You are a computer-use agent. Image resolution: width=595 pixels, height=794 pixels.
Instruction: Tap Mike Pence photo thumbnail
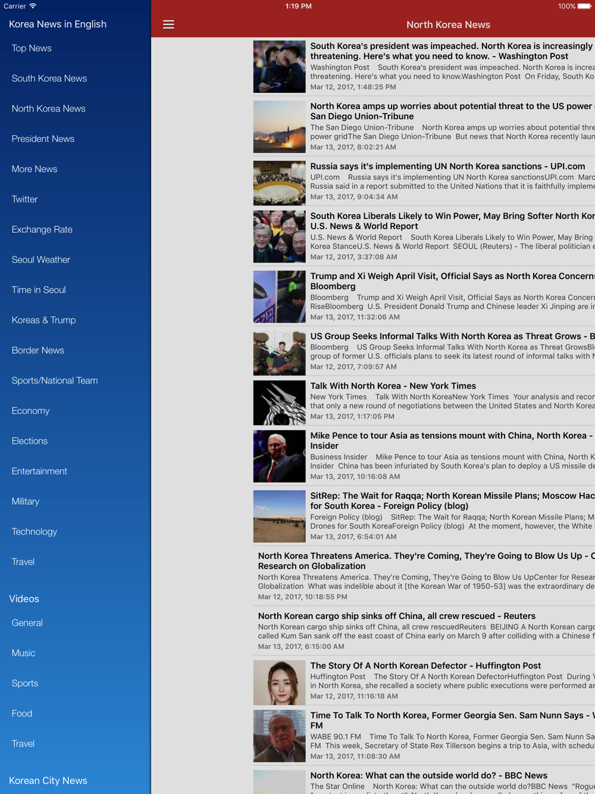point(279,457)
